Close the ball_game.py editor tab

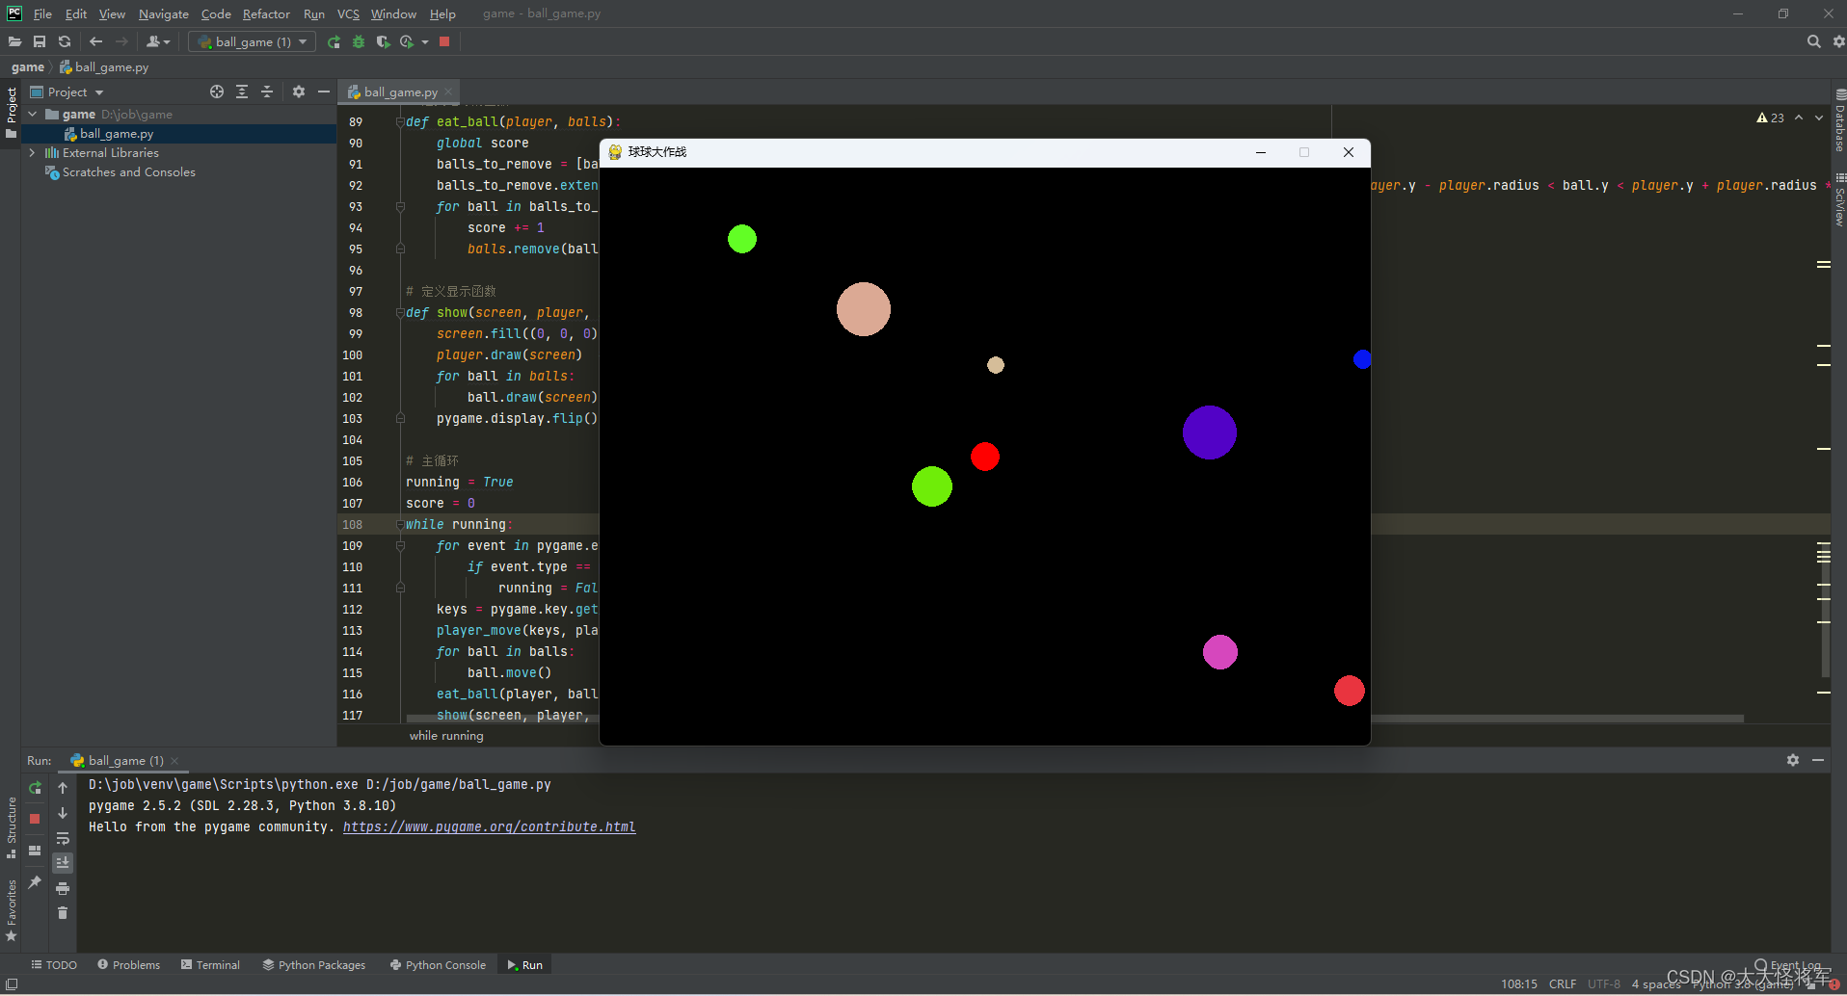[x=448, y=92]
